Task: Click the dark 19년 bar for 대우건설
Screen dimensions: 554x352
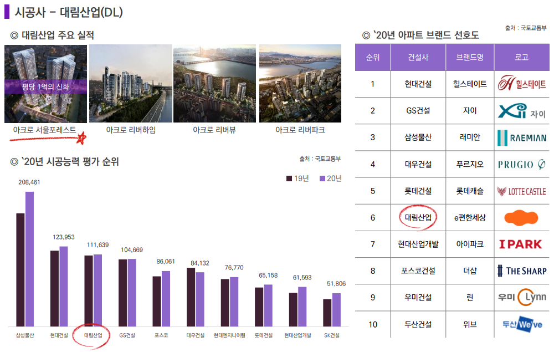Action: (191, 297)
